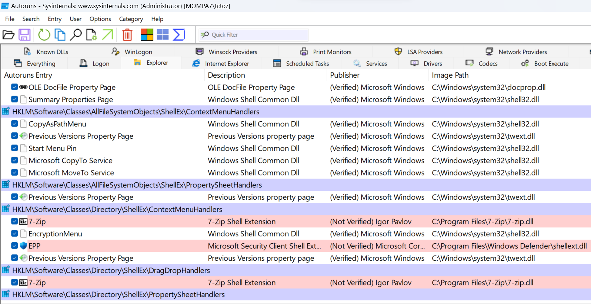Click the 7-Zip icon under DragDropHandlers

(x=23, y=282)
